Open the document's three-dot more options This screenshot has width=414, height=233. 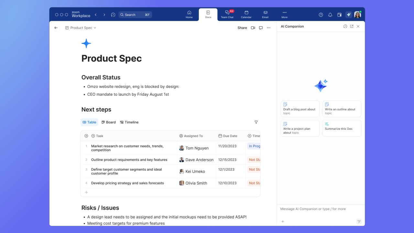[268, 28]
